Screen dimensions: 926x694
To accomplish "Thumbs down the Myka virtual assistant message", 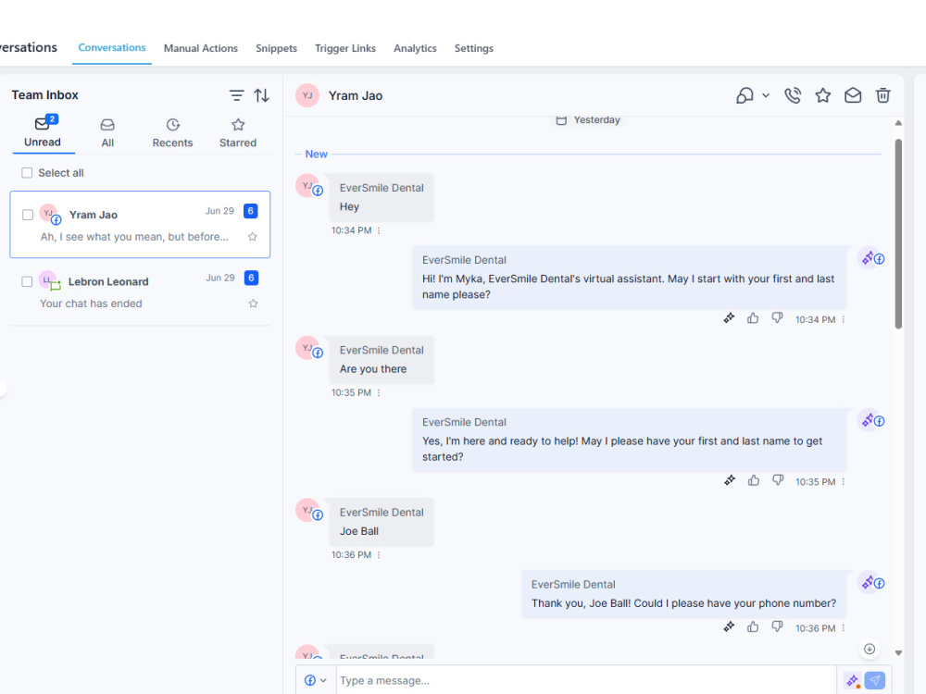I will 777,318.
